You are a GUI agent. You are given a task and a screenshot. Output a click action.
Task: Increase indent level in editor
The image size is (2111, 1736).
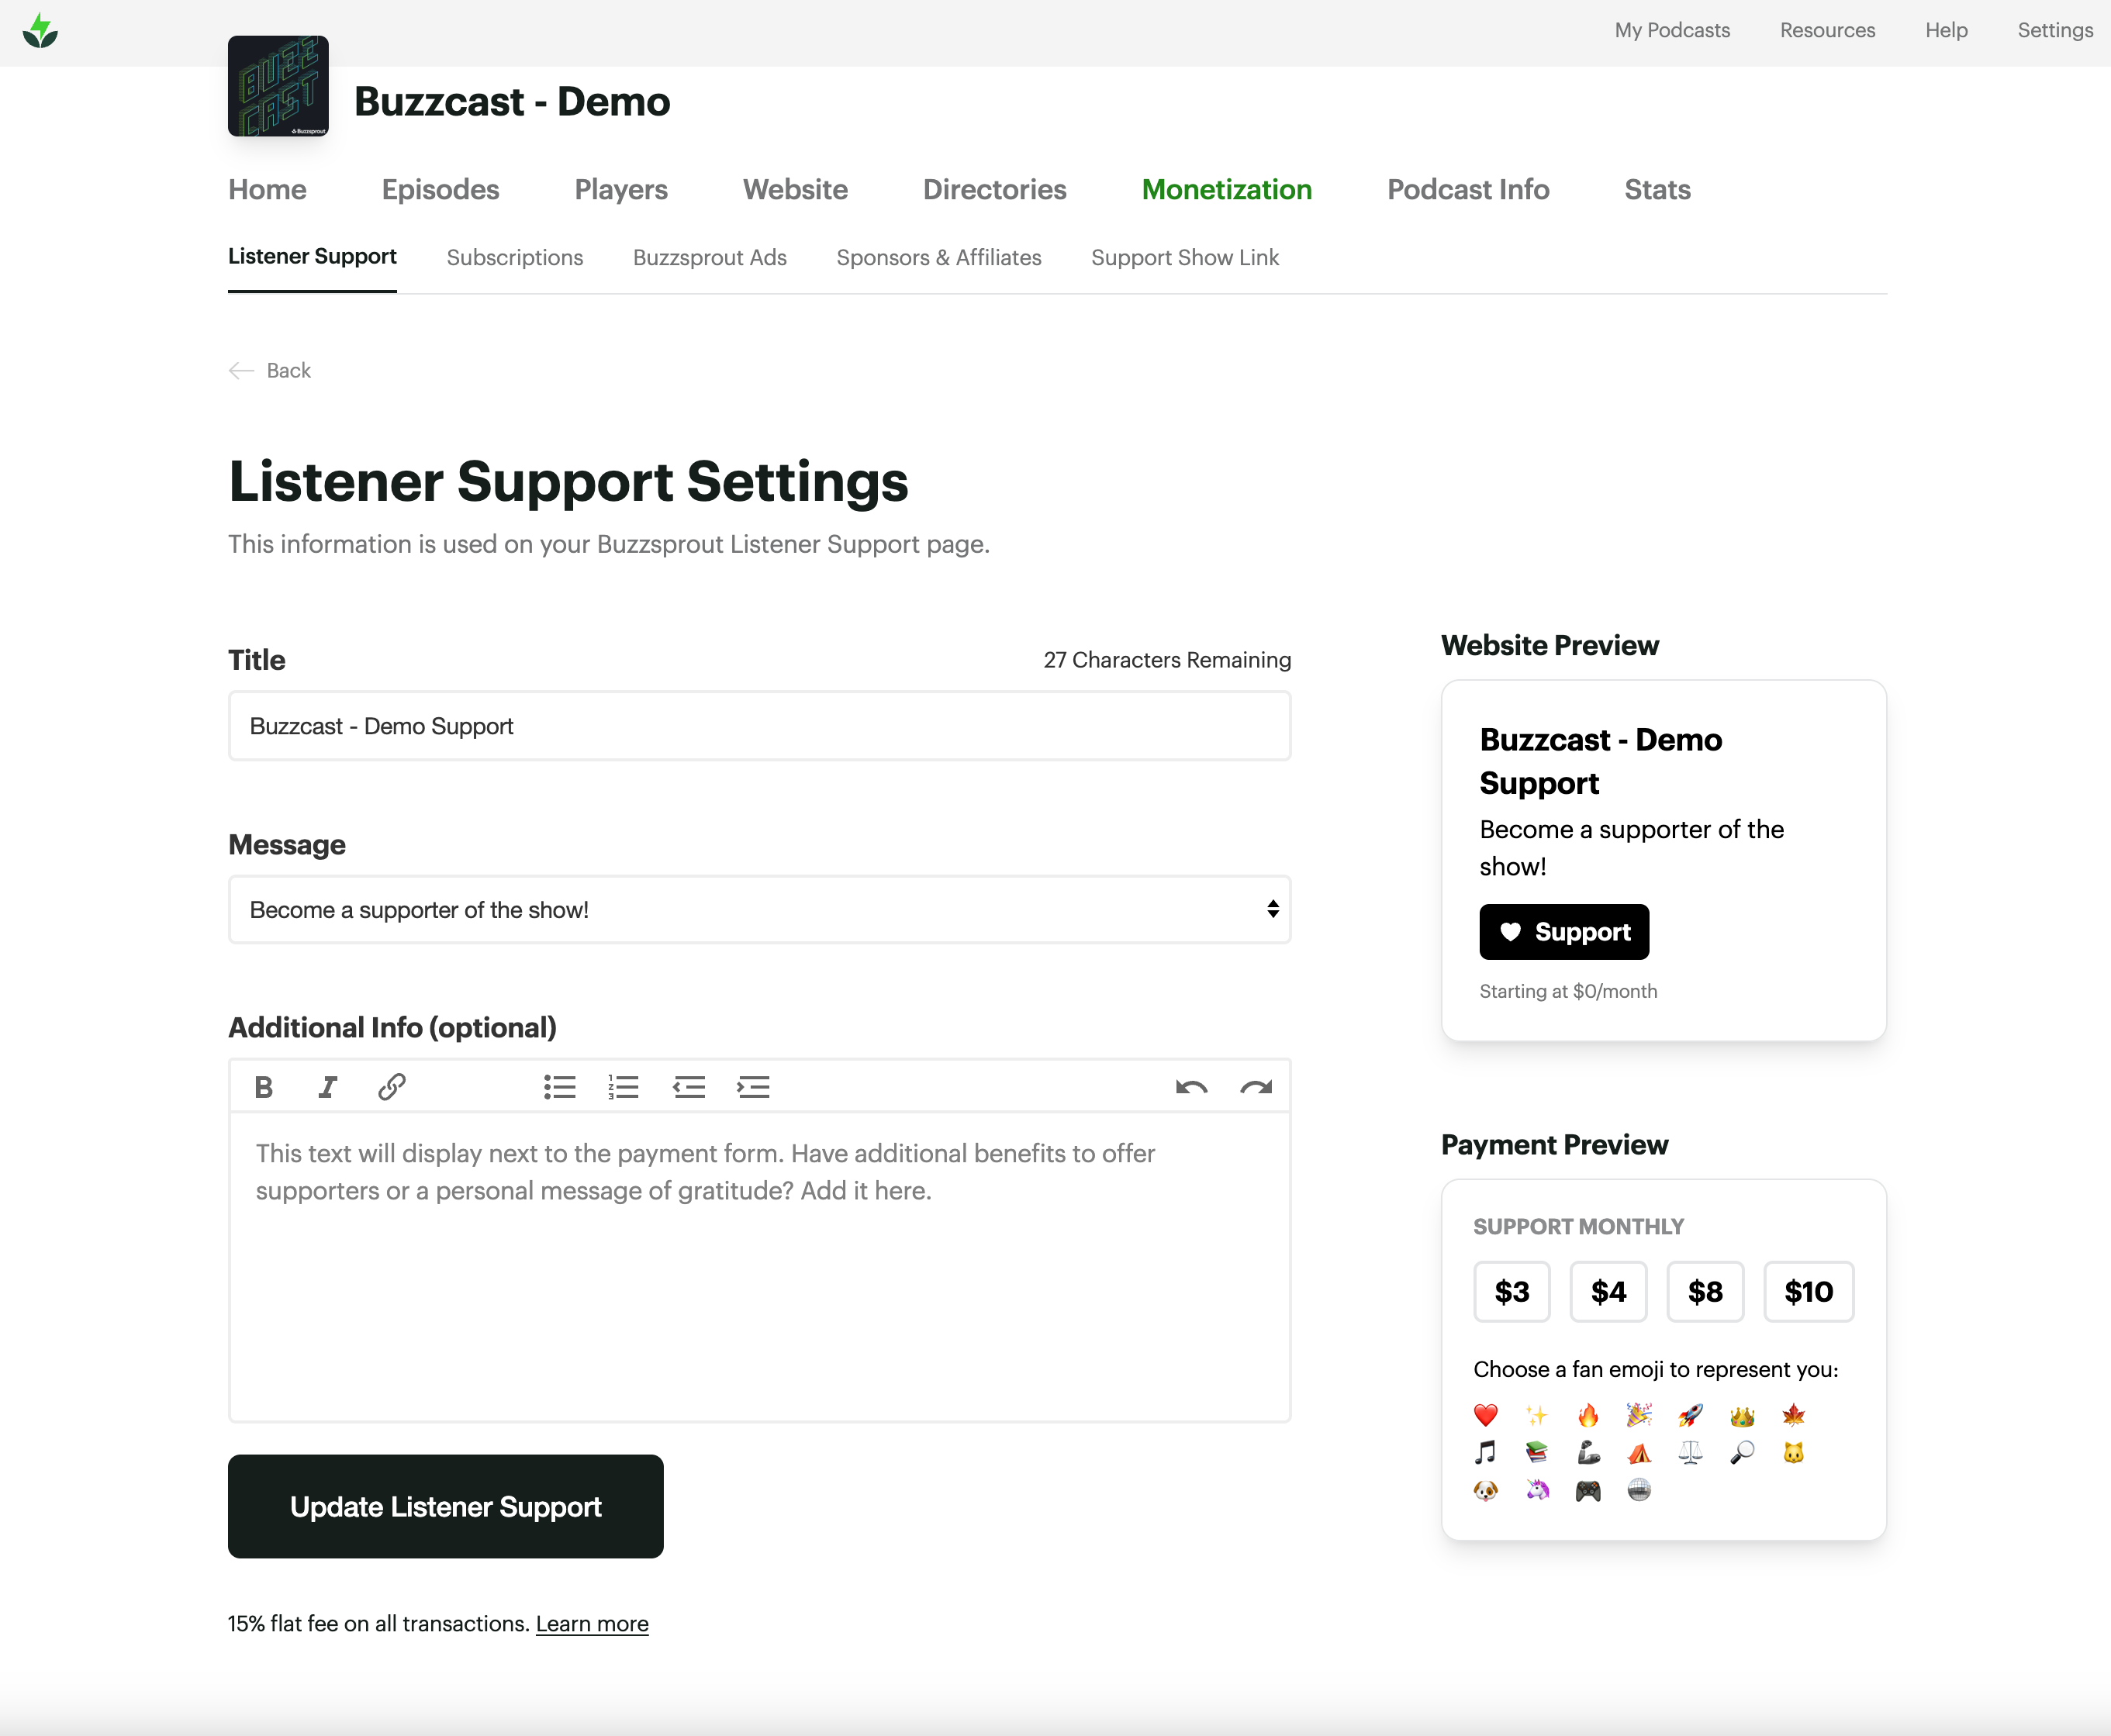(x=753, y=1087)
